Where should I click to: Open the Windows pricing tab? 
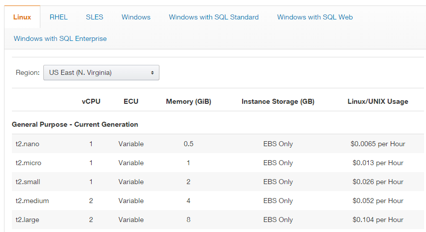click(136, 17)
